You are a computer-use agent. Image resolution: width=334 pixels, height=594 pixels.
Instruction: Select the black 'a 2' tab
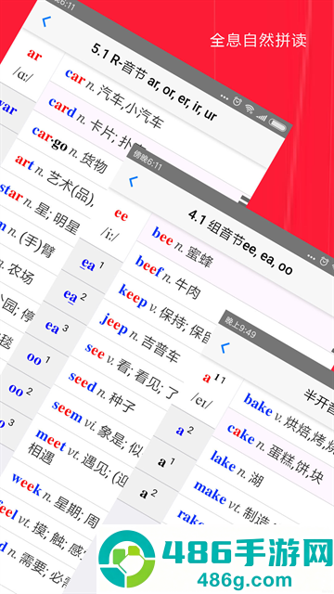click(148, 493)
